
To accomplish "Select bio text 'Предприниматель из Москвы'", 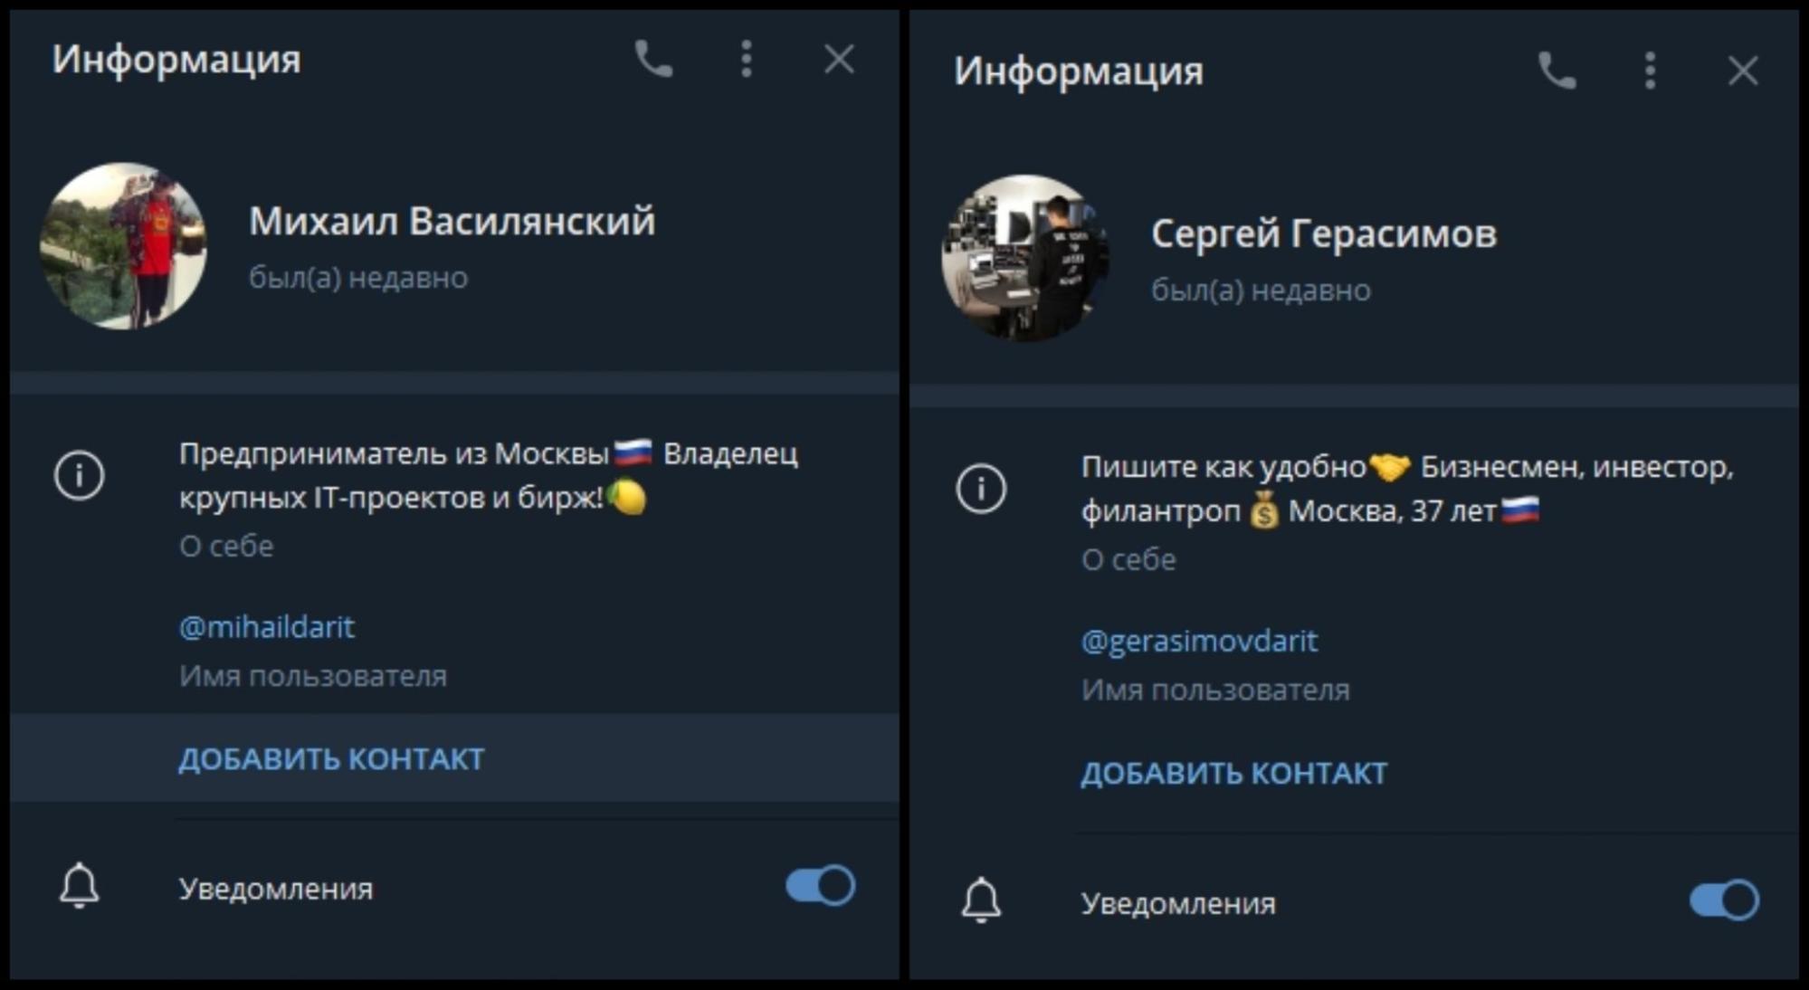I will [394, 453].
